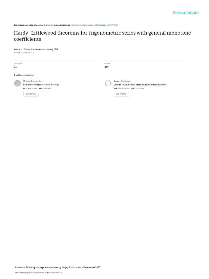Click Catalan Institution for Research affiliation
The image size is (209, 279).
pos(140,85)
